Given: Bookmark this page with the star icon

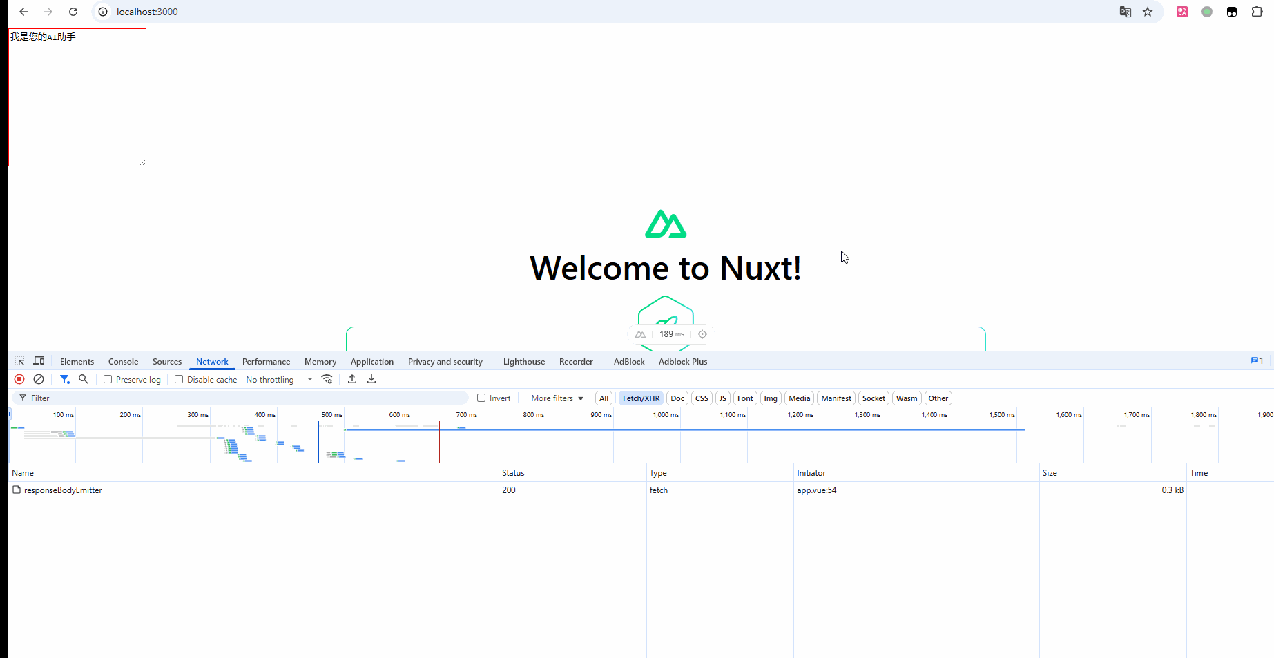Looking at the screenshot, I should [x=1148, y=12].
